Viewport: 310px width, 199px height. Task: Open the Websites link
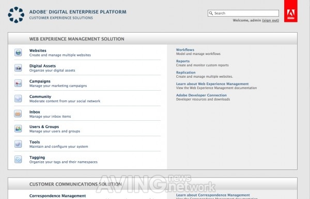pos(38,51)
